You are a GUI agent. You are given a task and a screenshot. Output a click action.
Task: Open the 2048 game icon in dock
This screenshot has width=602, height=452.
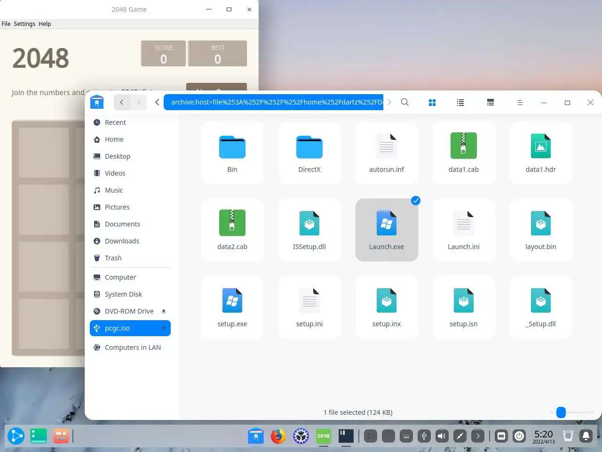pos(323,436)
